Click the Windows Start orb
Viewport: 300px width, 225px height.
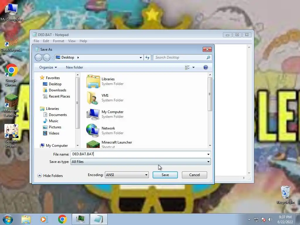[8, 219]
